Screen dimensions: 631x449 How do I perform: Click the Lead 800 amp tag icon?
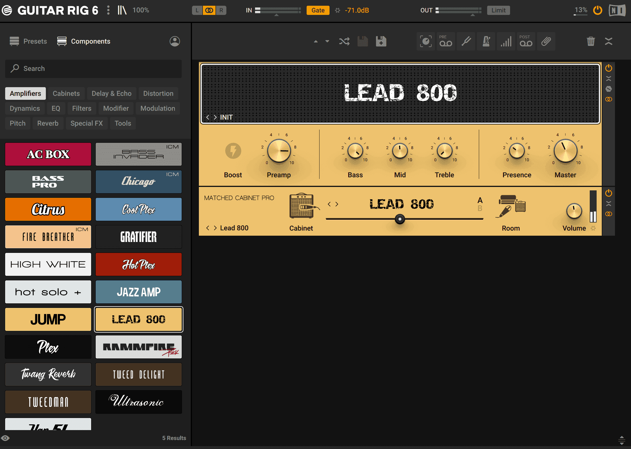[609, 89]
